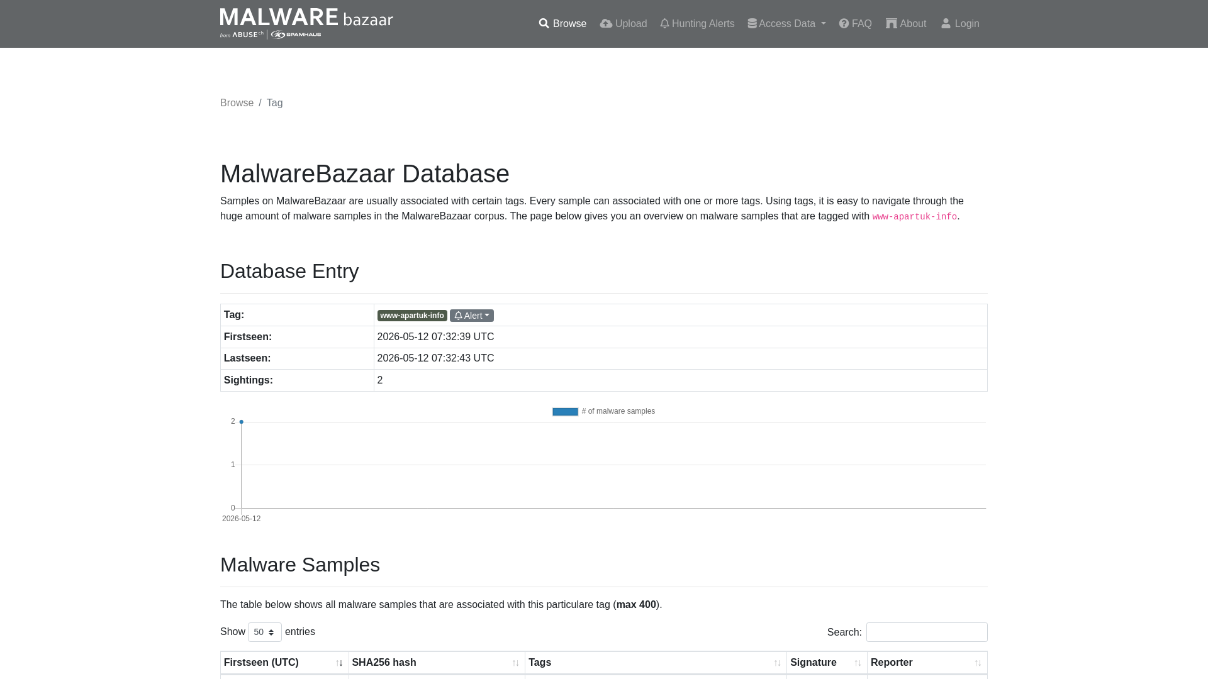Go to the Login page
The image size is (1208, 679).
coord(960,24)
